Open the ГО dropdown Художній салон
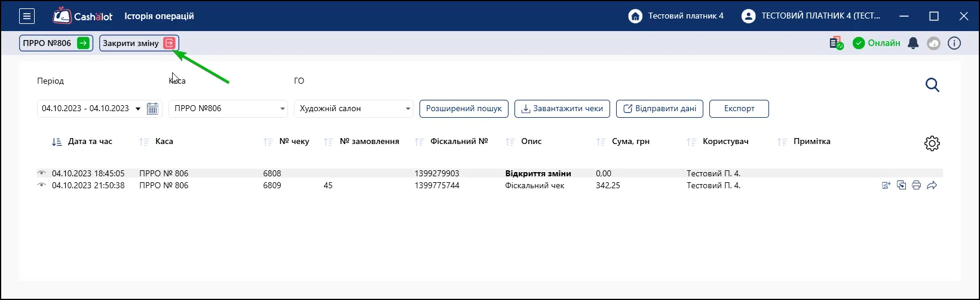980x300 pixels. click(354, 109)
